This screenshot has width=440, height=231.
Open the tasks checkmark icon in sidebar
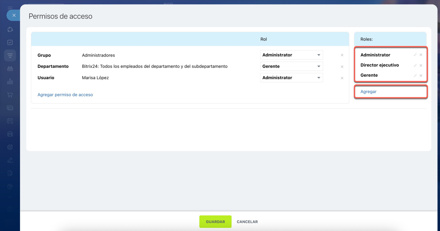pyautogui.click(x=10, y=42)
